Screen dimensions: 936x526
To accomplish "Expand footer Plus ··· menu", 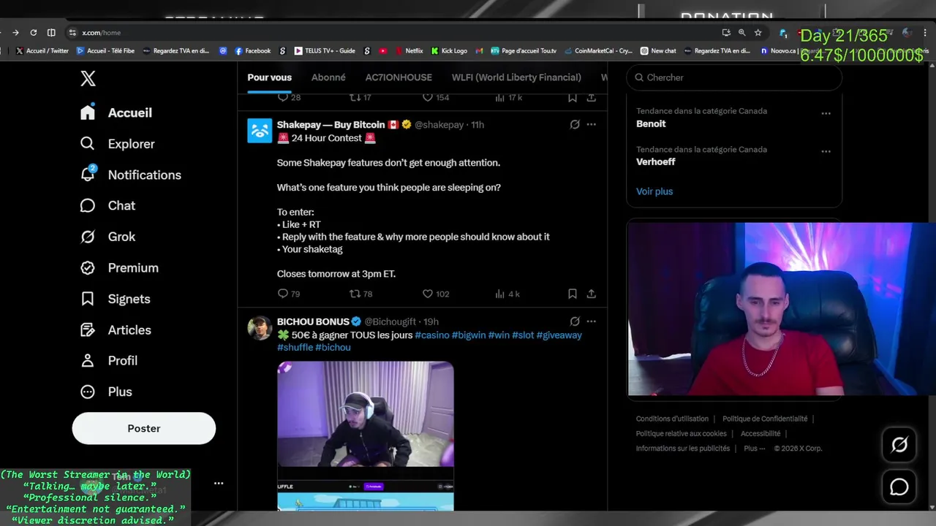I will [754, 448].
